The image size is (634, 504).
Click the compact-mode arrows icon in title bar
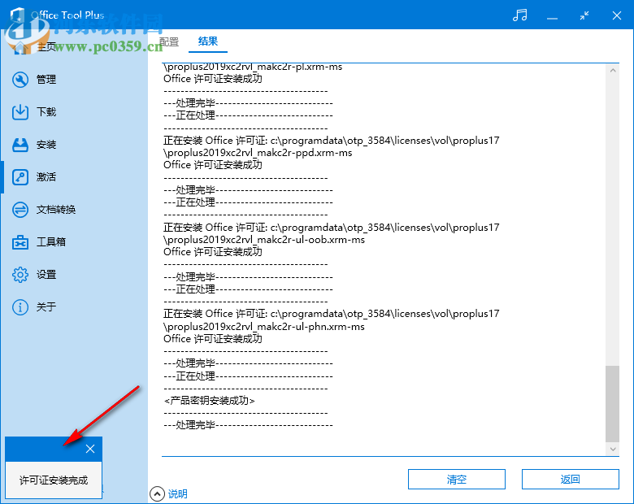(x=584, y=15)
